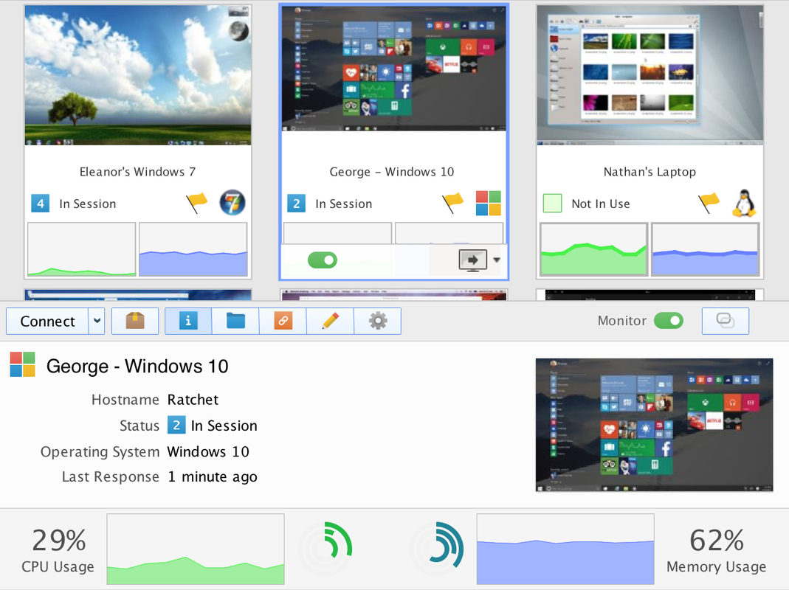Image resolution: width=789 pixels, height=590 pixels.
Task: Click the yellow flag on George's card
Action: tap(452, 201)
